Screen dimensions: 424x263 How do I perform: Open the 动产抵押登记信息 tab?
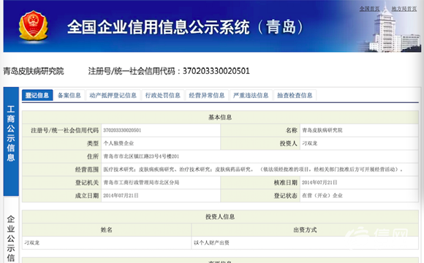pyautogui.click(x=113, y=95)
